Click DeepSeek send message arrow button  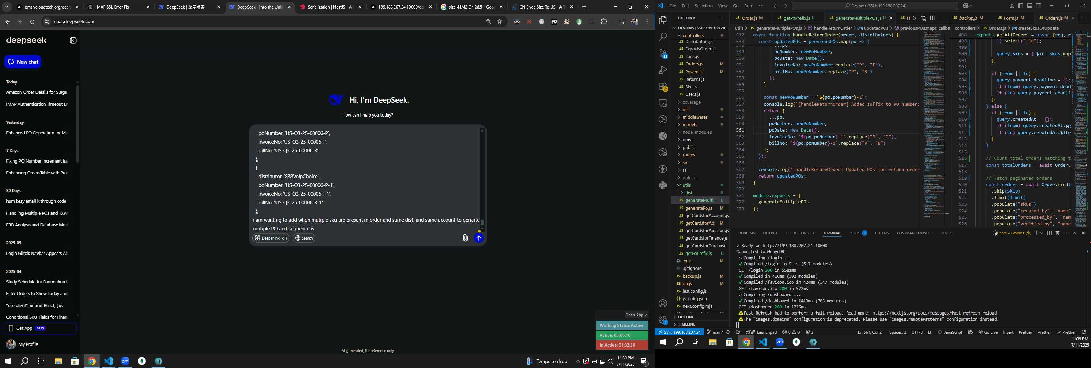pos(479,238)
